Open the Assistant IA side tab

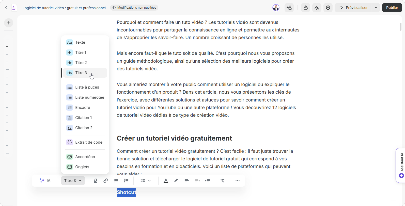click(401, 165)
